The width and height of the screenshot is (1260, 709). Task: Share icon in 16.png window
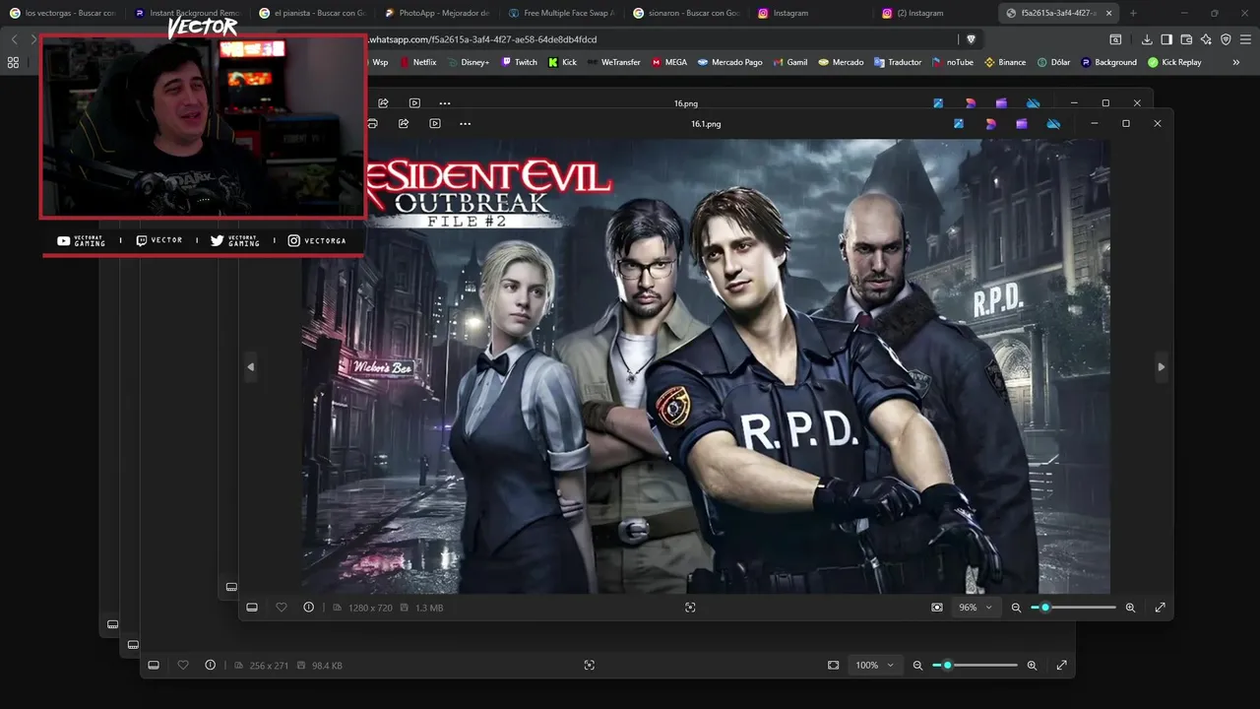click(x=383, y=103)
